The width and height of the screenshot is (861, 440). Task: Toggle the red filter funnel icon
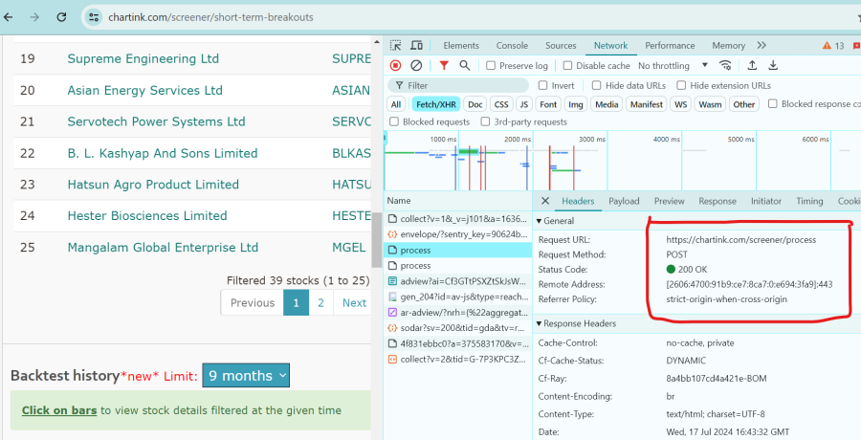(444, 65)
